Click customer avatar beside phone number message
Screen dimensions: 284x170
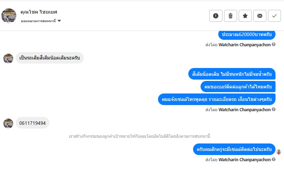(8, 123)
